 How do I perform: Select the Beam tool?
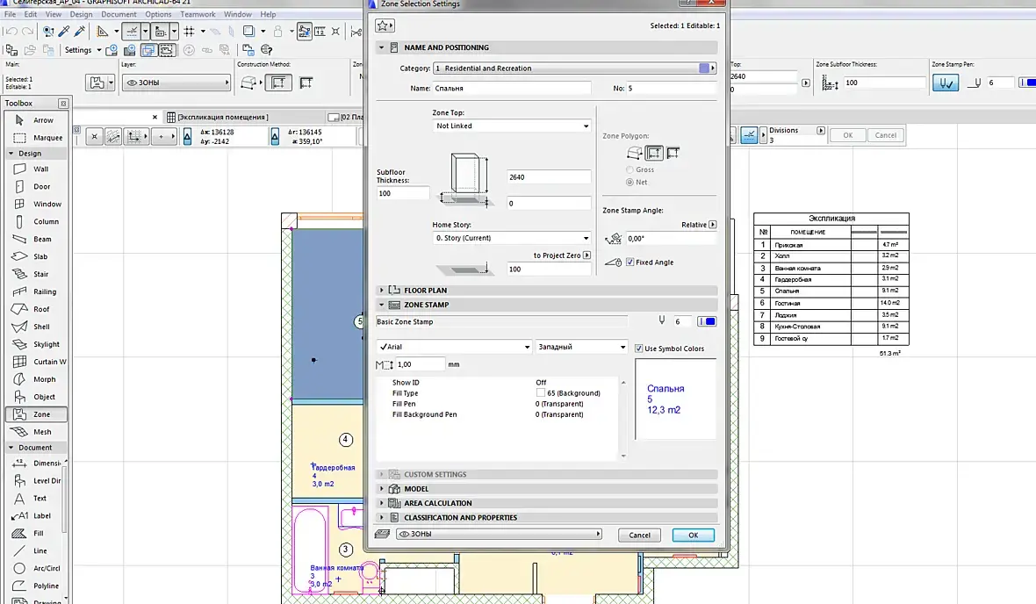36,239
